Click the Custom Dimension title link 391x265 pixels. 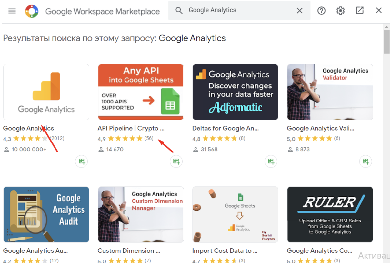129,250
